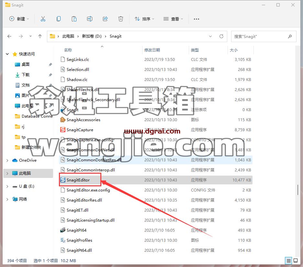Open the Database Conne folder in sidebar
The image size is (303, 267).
click(x=34, y=116)
